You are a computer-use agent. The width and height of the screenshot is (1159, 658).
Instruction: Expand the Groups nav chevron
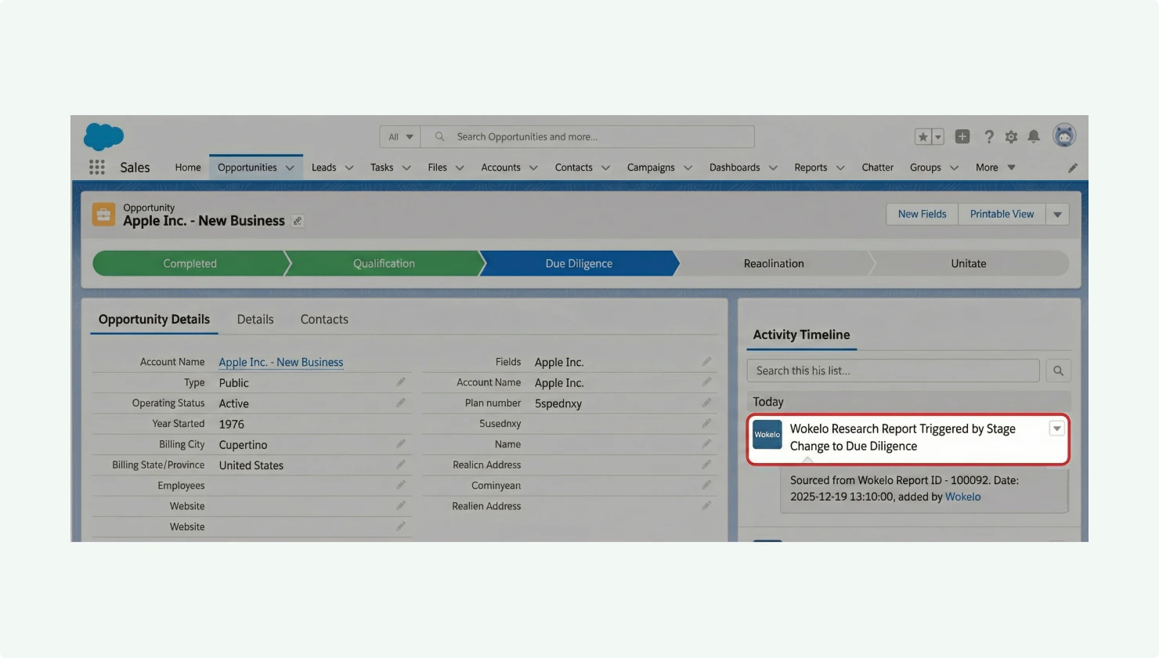pyautogui.click(x=954, y=168)
